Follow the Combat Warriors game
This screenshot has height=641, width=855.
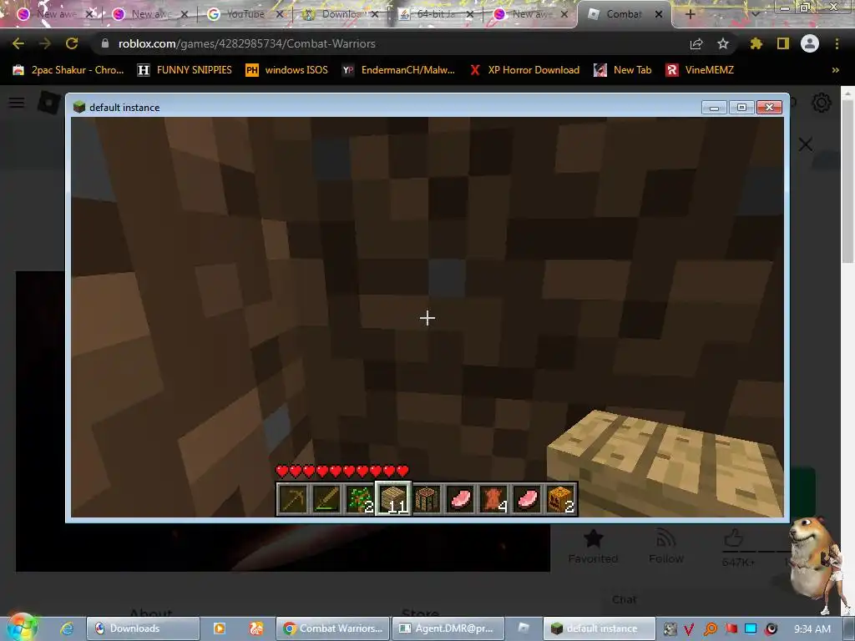point(666,546)
